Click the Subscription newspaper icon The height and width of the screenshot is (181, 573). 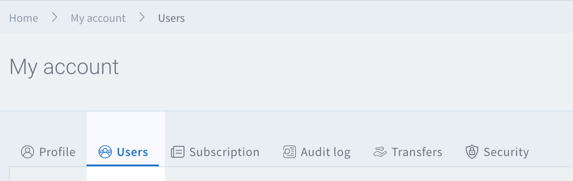tap(178, 152)
